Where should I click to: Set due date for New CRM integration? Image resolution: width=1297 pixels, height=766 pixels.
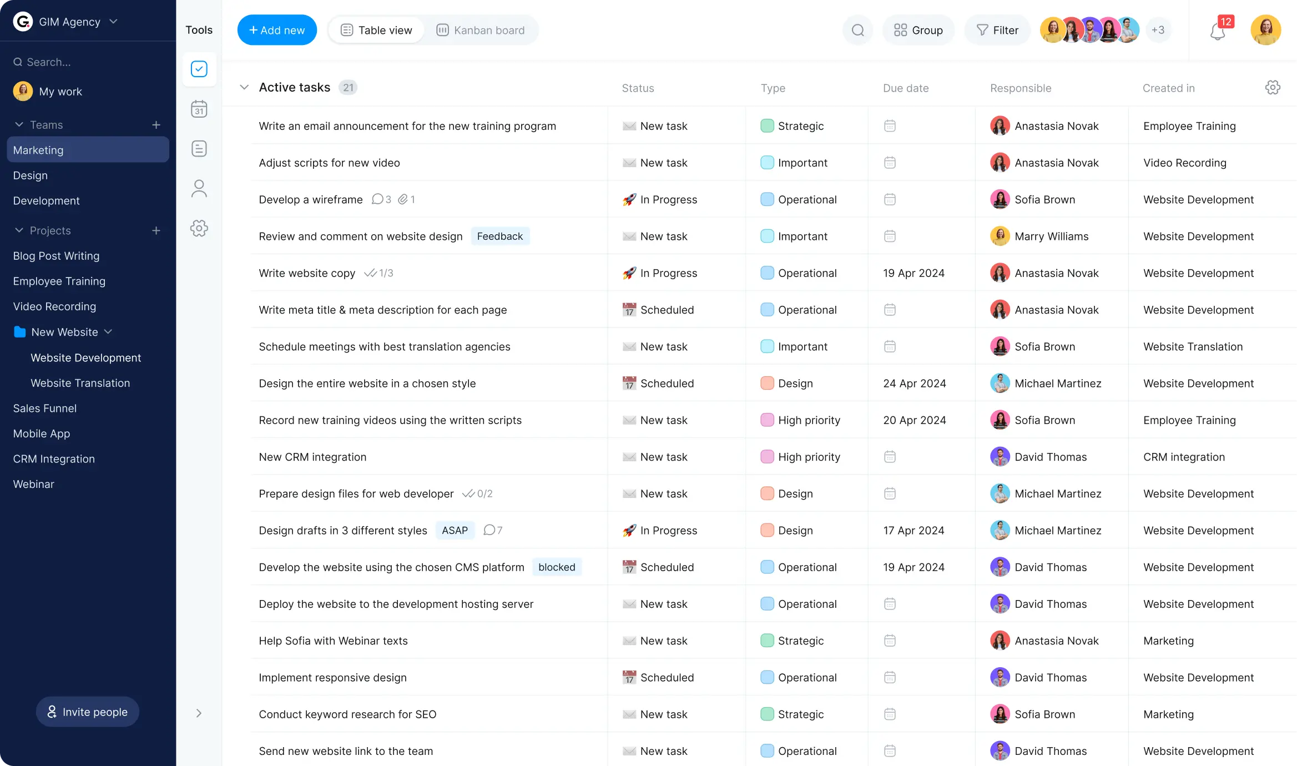tap(890, 457)
